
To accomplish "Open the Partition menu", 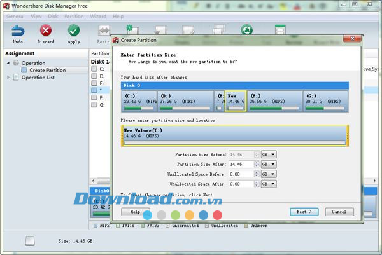I will (74, 17).
